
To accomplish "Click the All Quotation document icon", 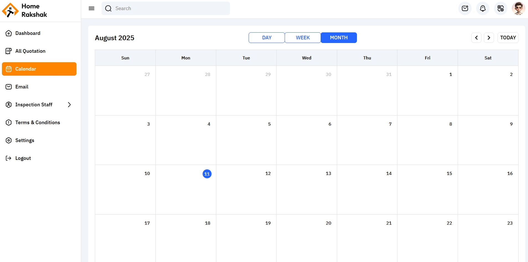I will tap(9, 51).
